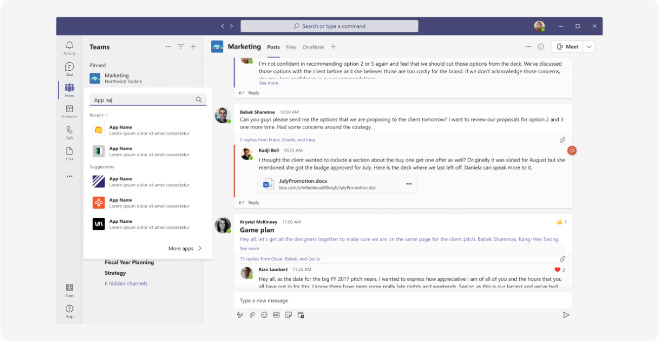Show 6 hidden channels
659x341 pixels.
tap(126, 283)
